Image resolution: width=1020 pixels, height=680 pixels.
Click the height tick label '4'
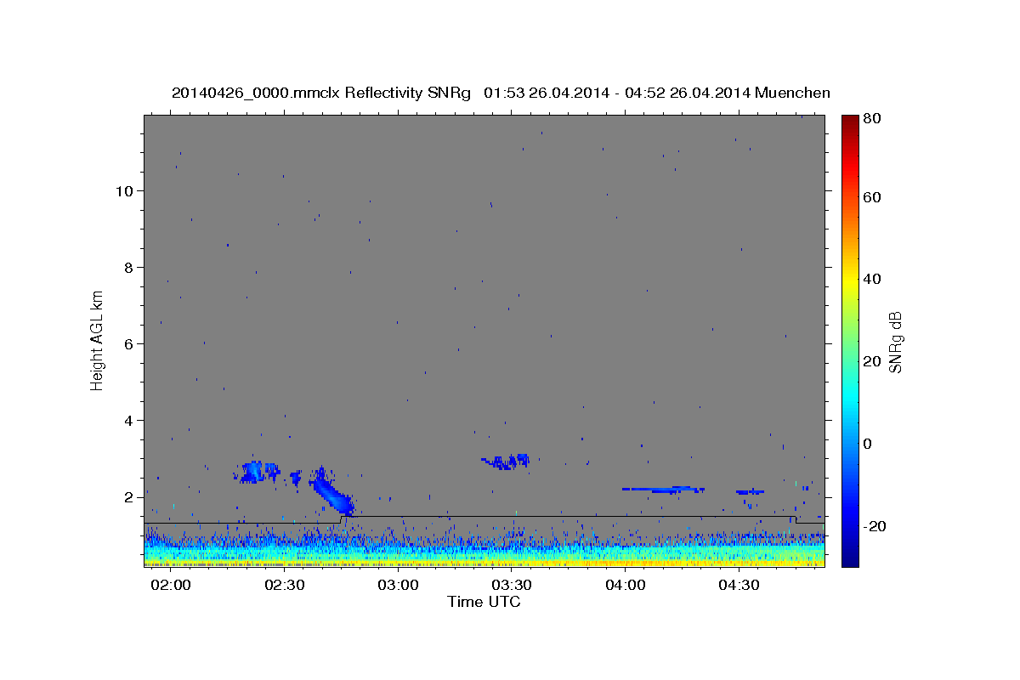pyautogui.click(x=127, y=420)
